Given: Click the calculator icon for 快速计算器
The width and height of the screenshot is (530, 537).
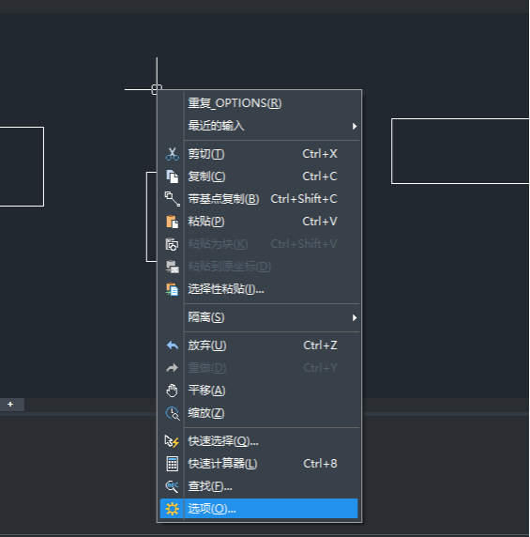Looking at the screenshot, I should [172, 464].
